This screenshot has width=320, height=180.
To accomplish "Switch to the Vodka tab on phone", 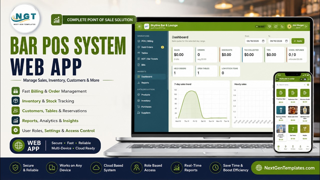I will tap(300, 147).
